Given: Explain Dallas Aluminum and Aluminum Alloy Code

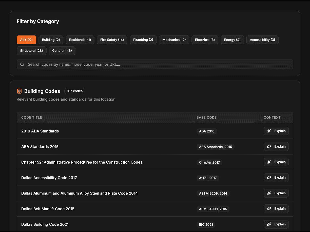Looking at the screenshot, I should 276,193.
